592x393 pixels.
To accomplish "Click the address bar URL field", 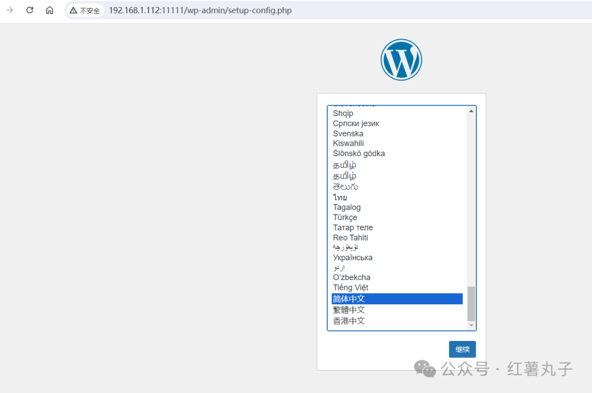I will pyautogui.click(x=200, y=10).
